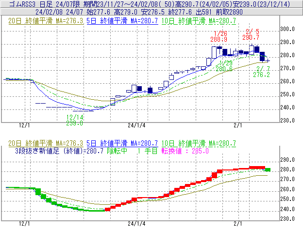Click the 安239.0(23/12/14) low value in header

coord(261,4)
